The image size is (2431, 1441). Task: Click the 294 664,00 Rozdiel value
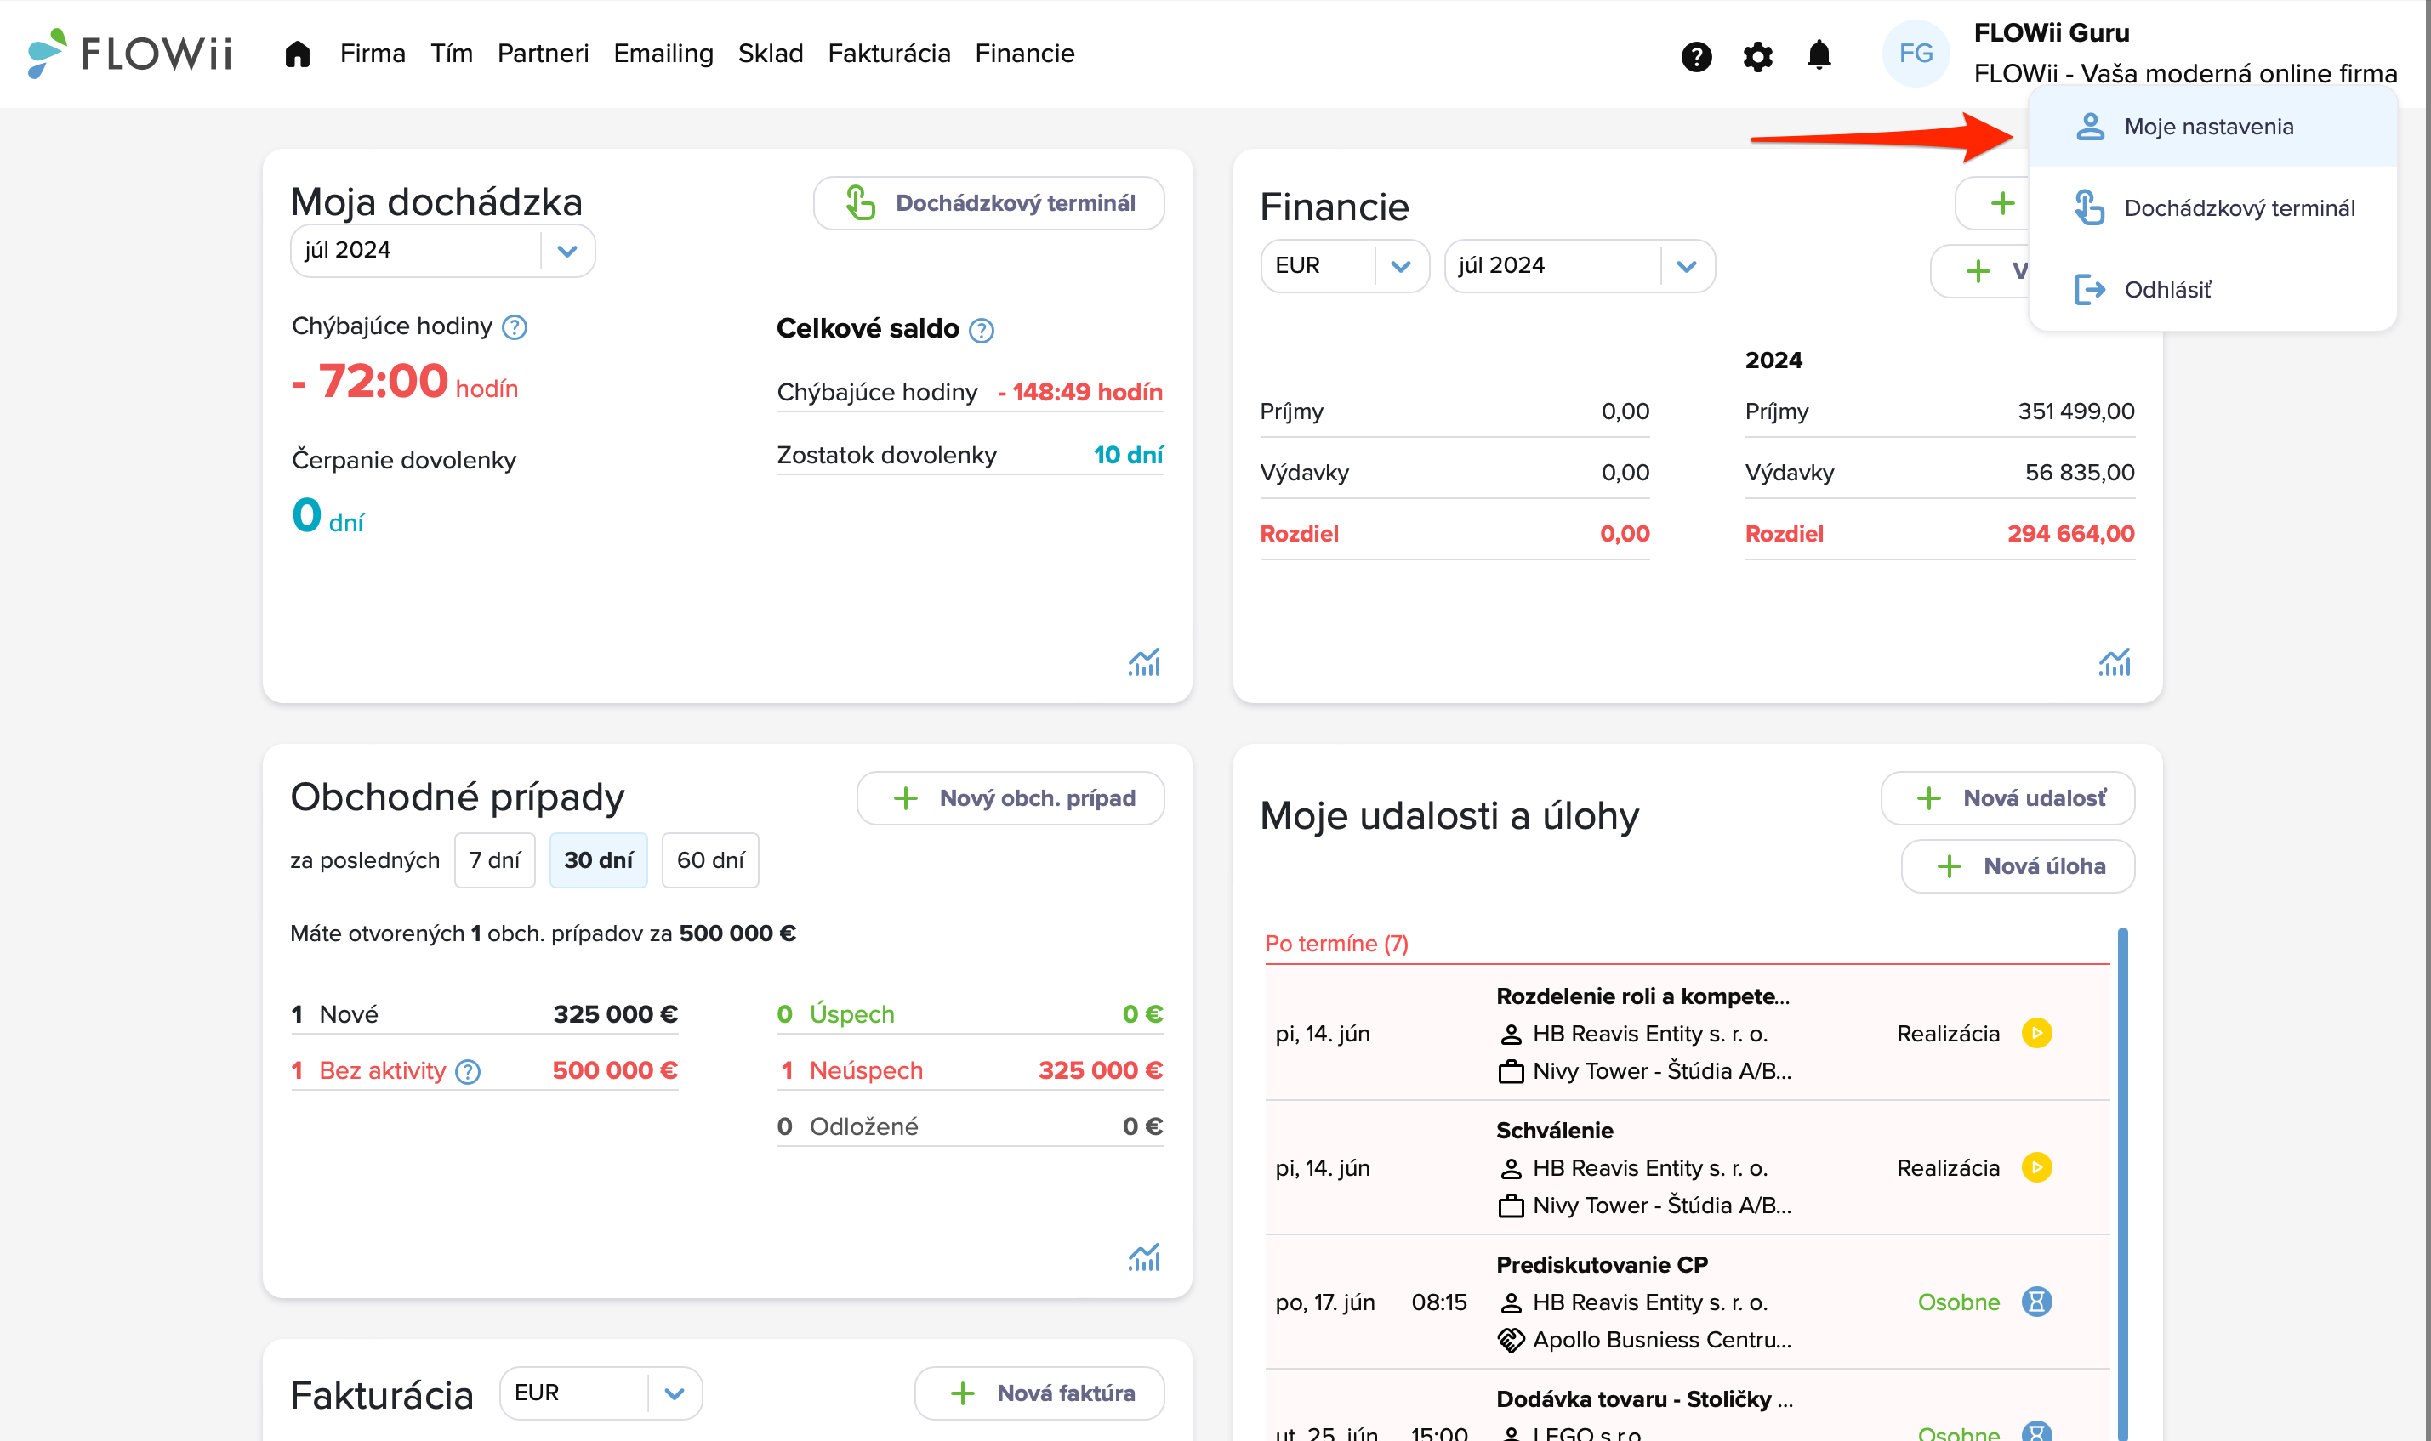(2070, 534)
